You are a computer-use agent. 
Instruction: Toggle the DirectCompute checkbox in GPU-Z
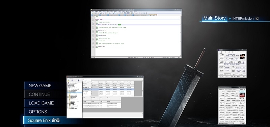[x=234, y=120]
